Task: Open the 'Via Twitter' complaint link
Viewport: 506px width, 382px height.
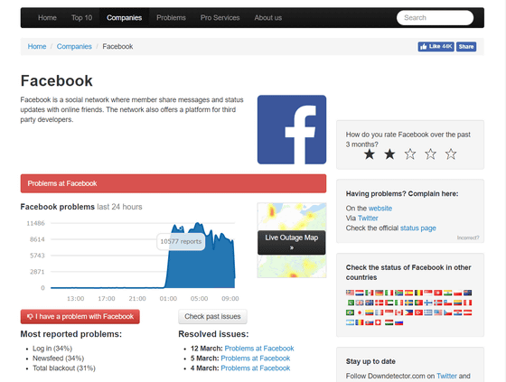Action: tap(368, 219)
